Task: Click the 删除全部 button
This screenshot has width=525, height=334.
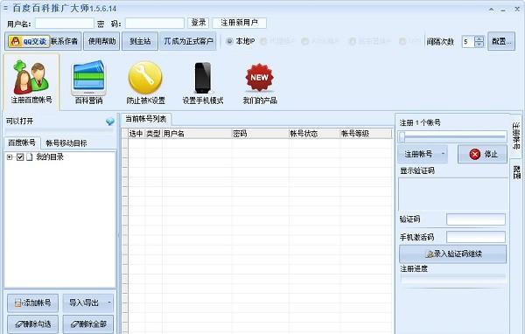Action: click(88, 324)
